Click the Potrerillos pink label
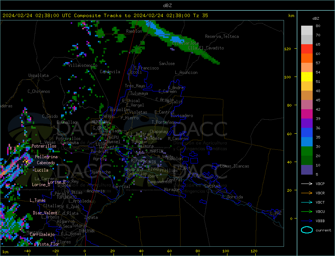The height and width of the screenshot is (256, 335). [44, 146]
